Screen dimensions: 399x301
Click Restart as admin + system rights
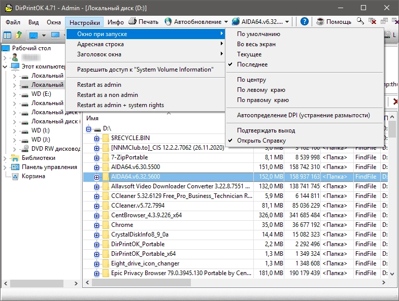145,105
